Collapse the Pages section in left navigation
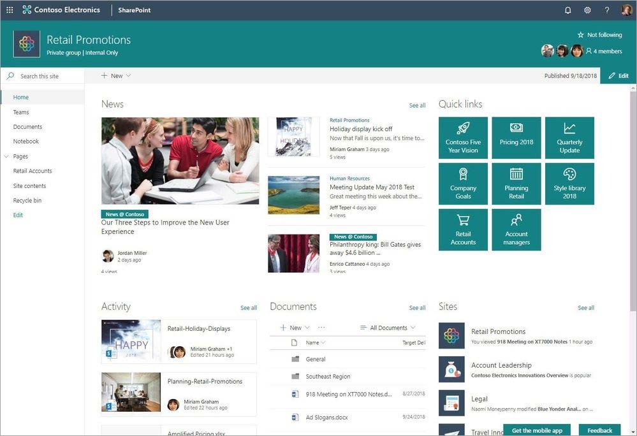The height and width of the screenshot is (436, 637). (x=6, y=156)
